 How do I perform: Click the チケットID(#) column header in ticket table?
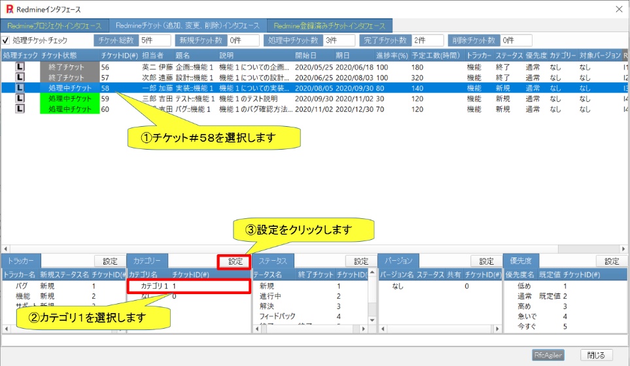click(120, 56)
